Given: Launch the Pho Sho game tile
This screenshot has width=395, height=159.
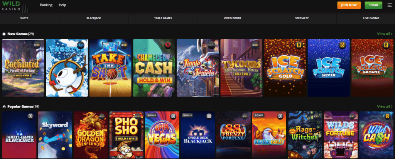Looking at the screenshot, I should tap(127, 135).
